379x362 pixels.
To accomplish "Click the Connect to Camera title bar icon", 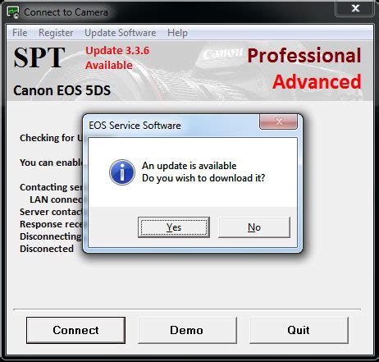I will (x=13, y=12).
